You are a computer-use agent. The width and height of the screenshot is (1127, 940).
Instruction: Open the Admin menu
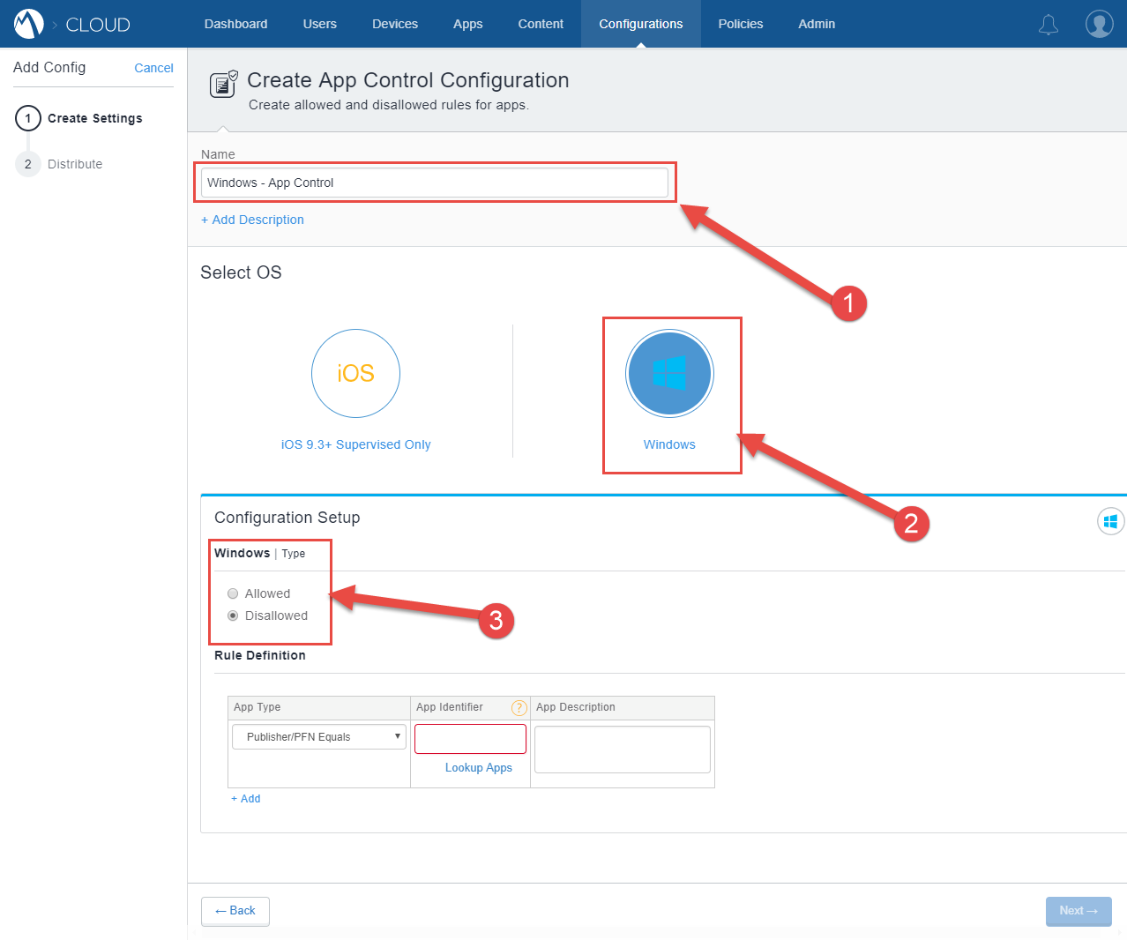click(816, 24)
